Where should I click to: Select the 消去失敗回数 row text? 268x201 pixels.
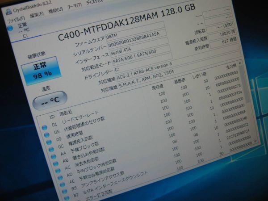click(x=87, y=162)
